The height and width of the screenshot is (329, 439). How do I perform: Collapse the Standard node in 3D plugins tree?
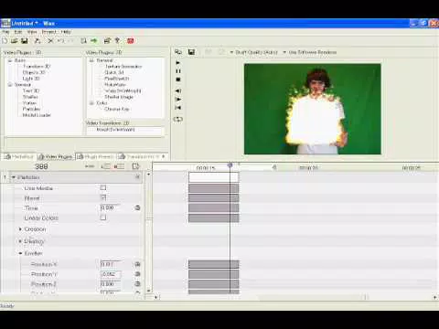tap(10, 85)
